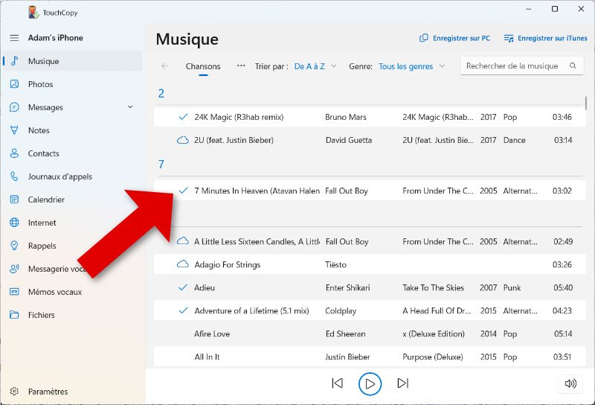Open the Photos section icon
The width and height of the screenshot is (595, 405).
click(x=14, y=84)
